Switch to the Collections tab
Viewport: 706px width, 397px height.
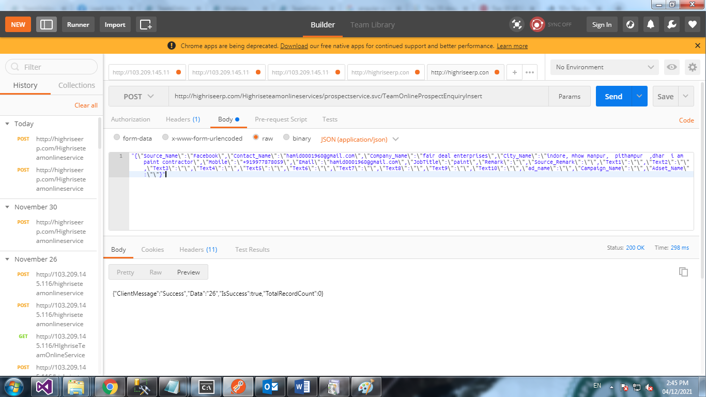(76, 85)
